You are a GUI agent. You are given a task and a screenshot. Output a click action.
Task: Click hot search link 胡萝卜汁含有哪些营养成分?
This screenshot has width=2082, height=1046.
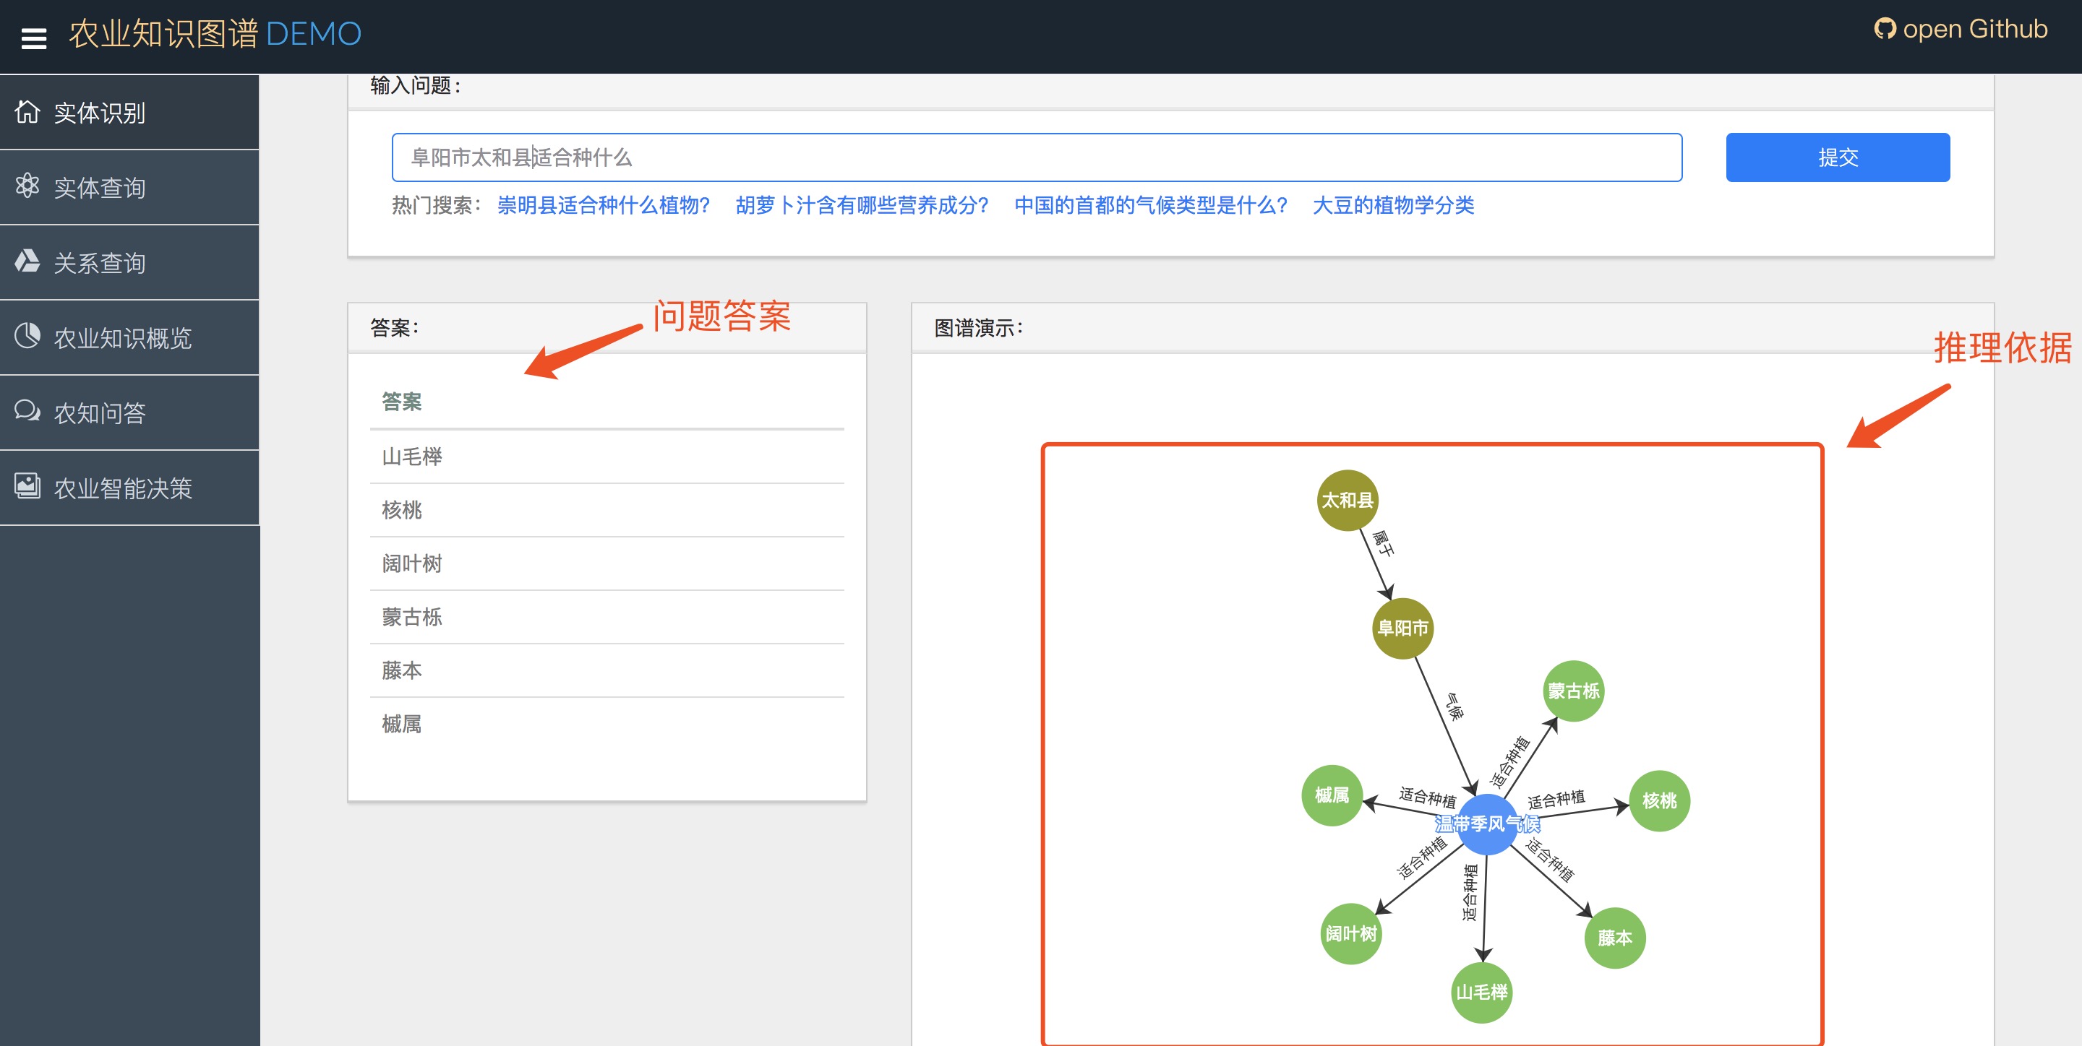point(862,205)
